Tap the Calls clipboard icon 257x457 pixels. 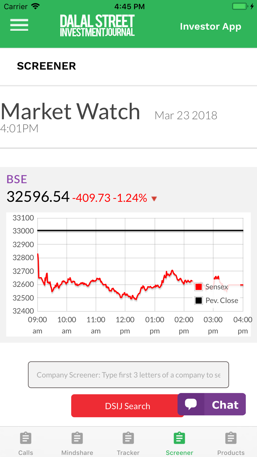(26, 438)
